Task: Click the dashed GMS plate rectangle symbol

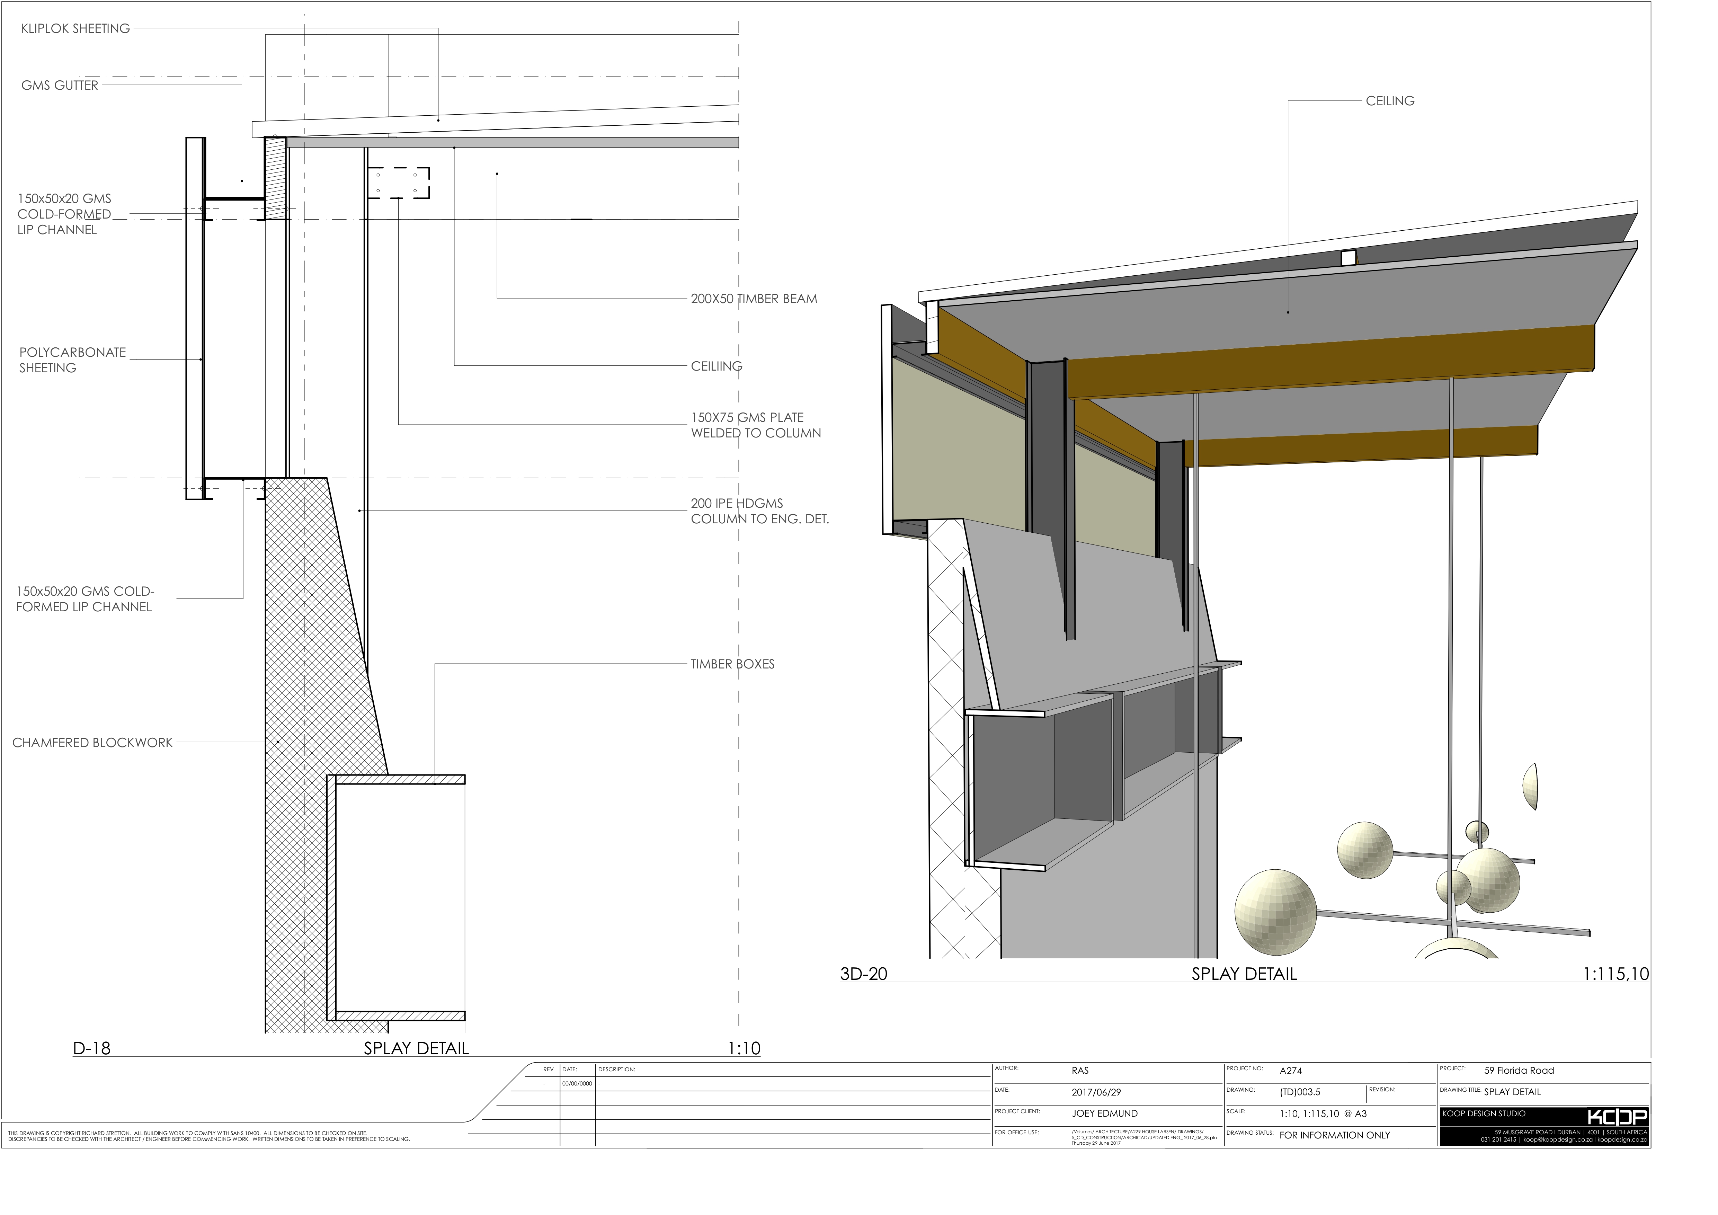Action: coord(399,183)
